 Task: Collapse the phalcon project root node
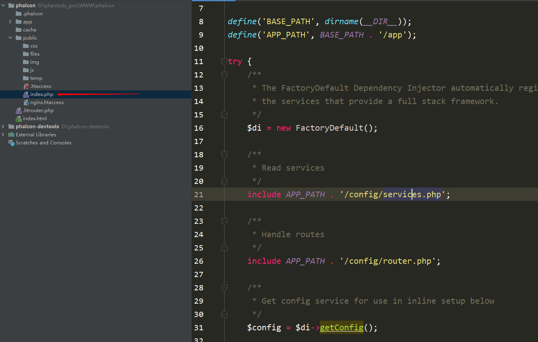click(x=4, y=6)
